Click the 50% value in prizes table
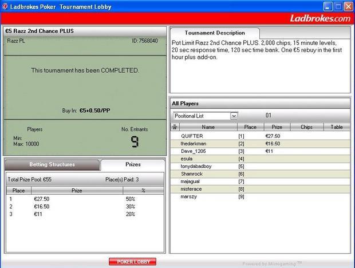This screenshot has width=355, height=268. pyautogui.click(x=131, y=199)
